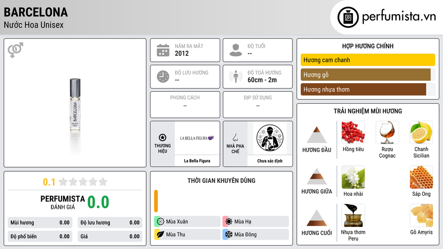Click the sillage icon for Độ toả hương
The width and height of the screenshot is (443, 249).
[x=236, y=77]
